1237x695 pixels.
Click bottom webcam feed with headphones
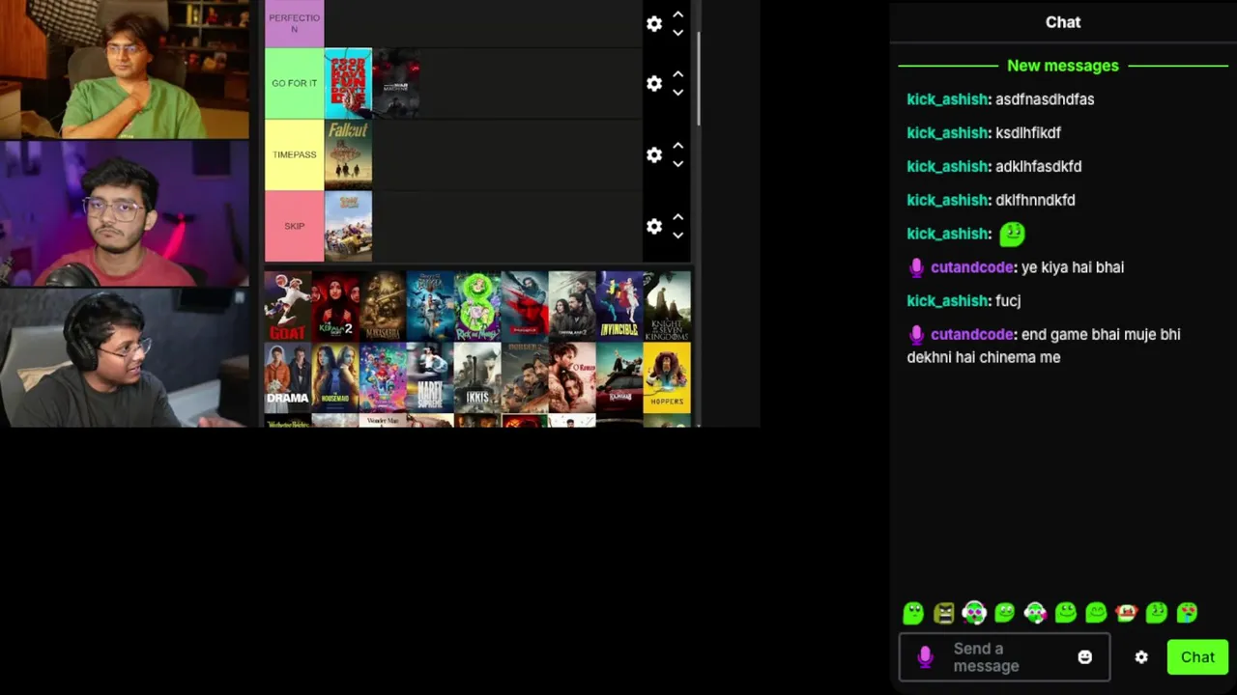pos(125,357)
